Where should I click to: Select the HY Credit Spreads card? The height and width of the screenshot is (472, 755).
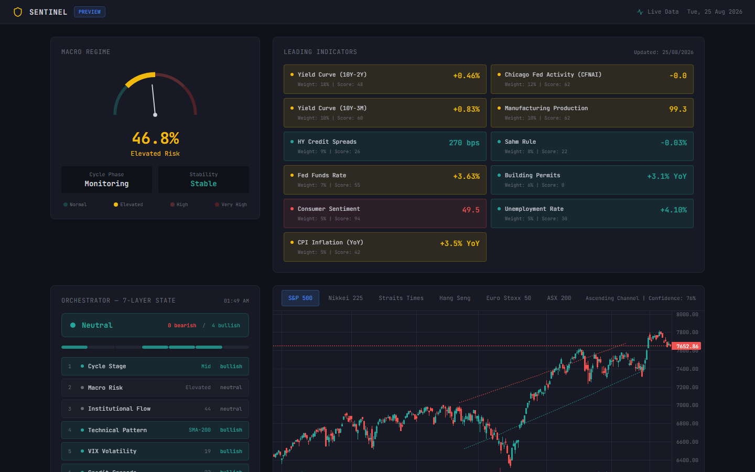385,146
